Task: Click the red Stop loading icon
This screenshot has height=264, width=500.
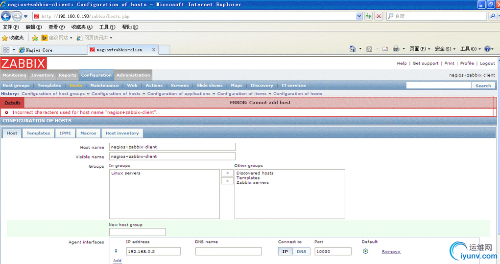Action: pos(379,16)
